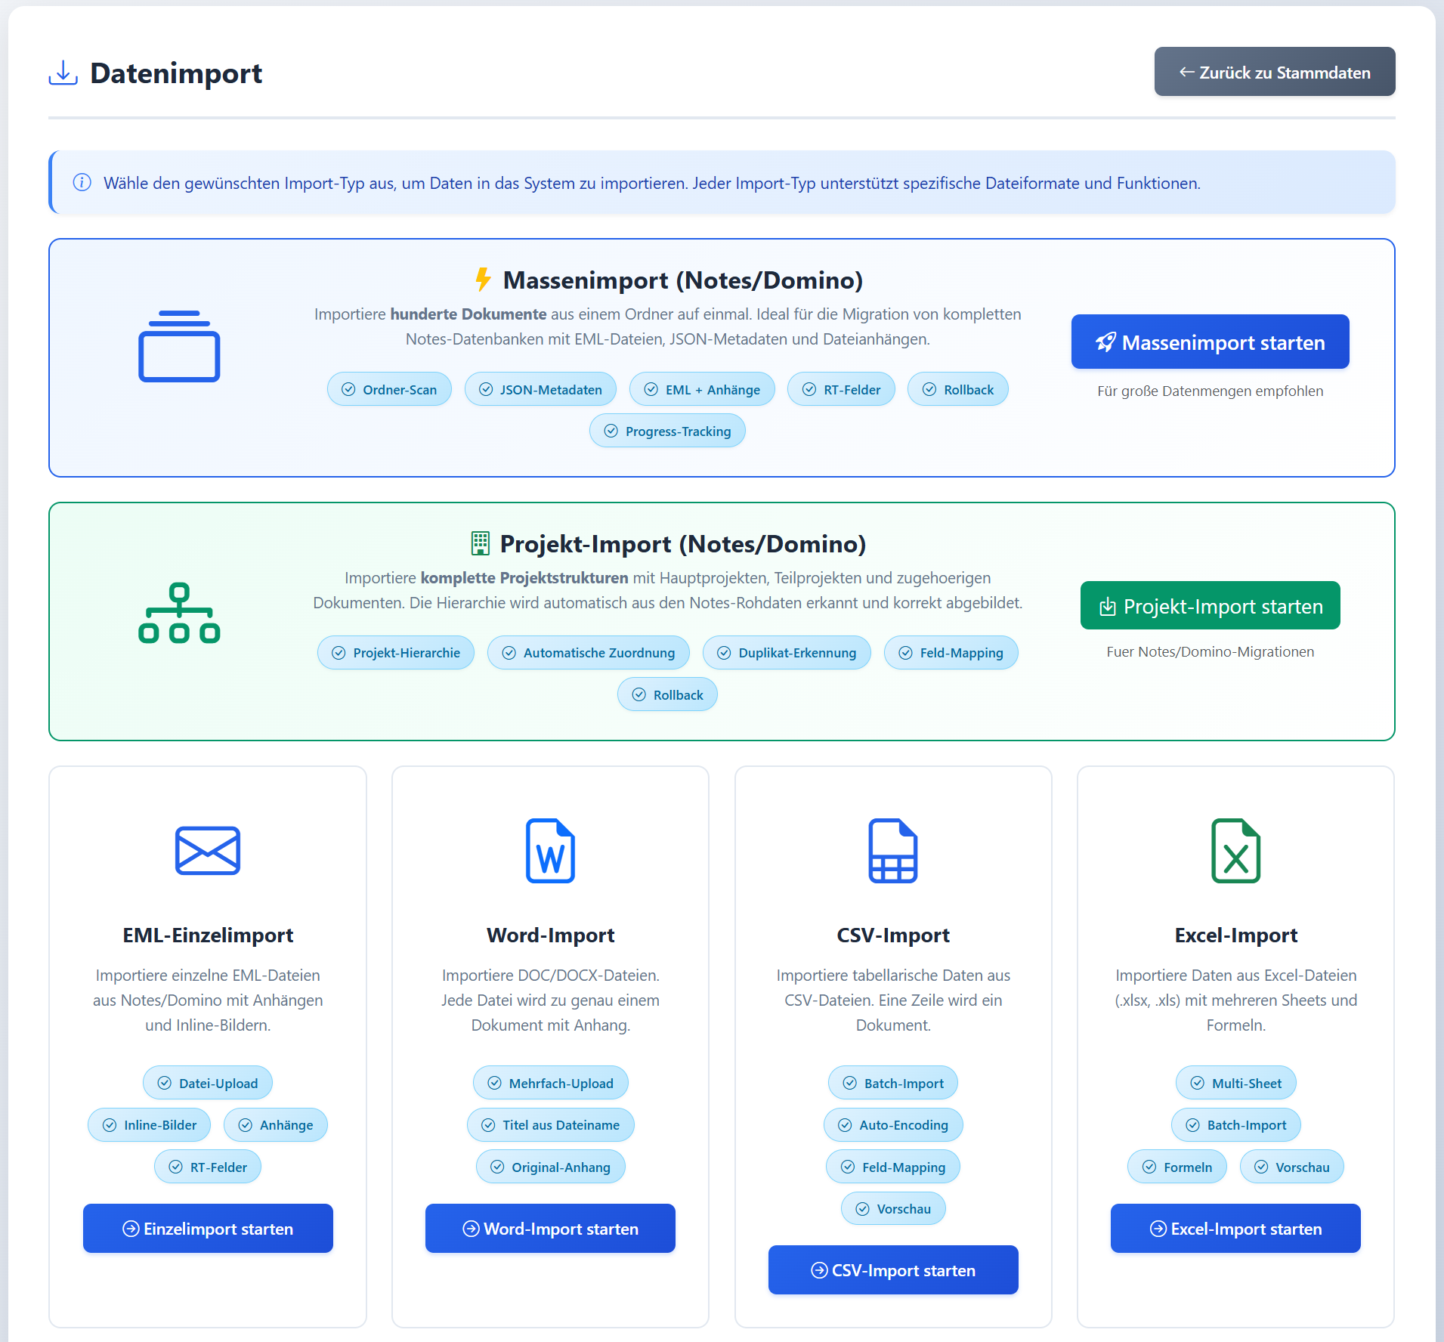Click the Word document icon above Word-Import
The width and height of the screenshot is (1444, 1342).
point(549,851)
